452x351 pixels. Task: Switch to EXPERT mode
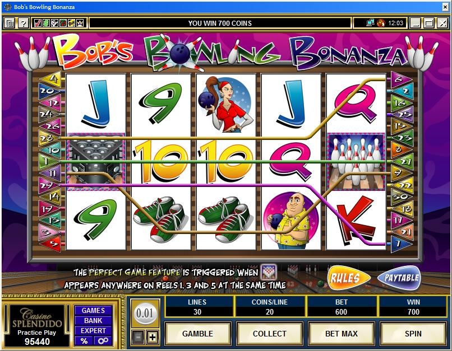[93, 331]
